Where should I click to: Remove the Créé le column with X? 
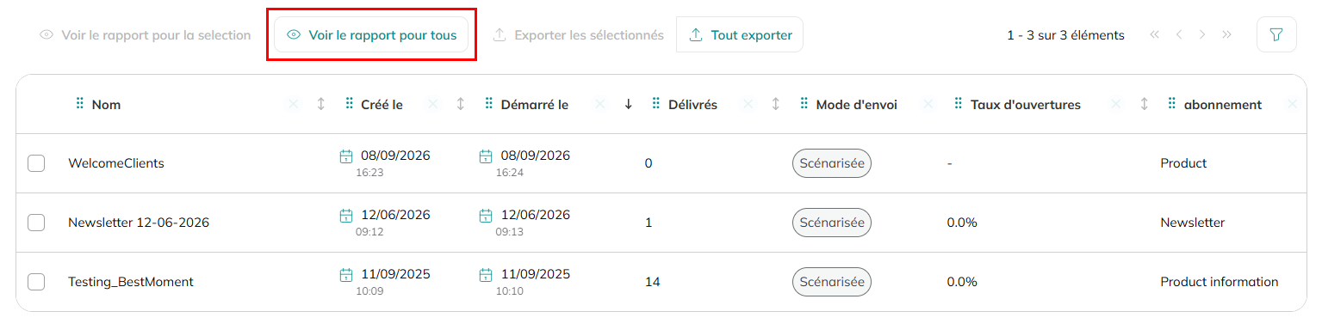click(433, 104)
